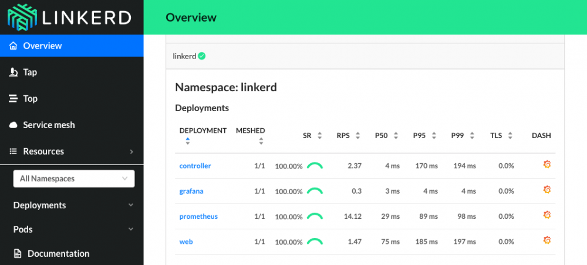Open the controller deployment link
Image resolution: width=587 pixels, height=265 pixels.
(x=195, y=166)
